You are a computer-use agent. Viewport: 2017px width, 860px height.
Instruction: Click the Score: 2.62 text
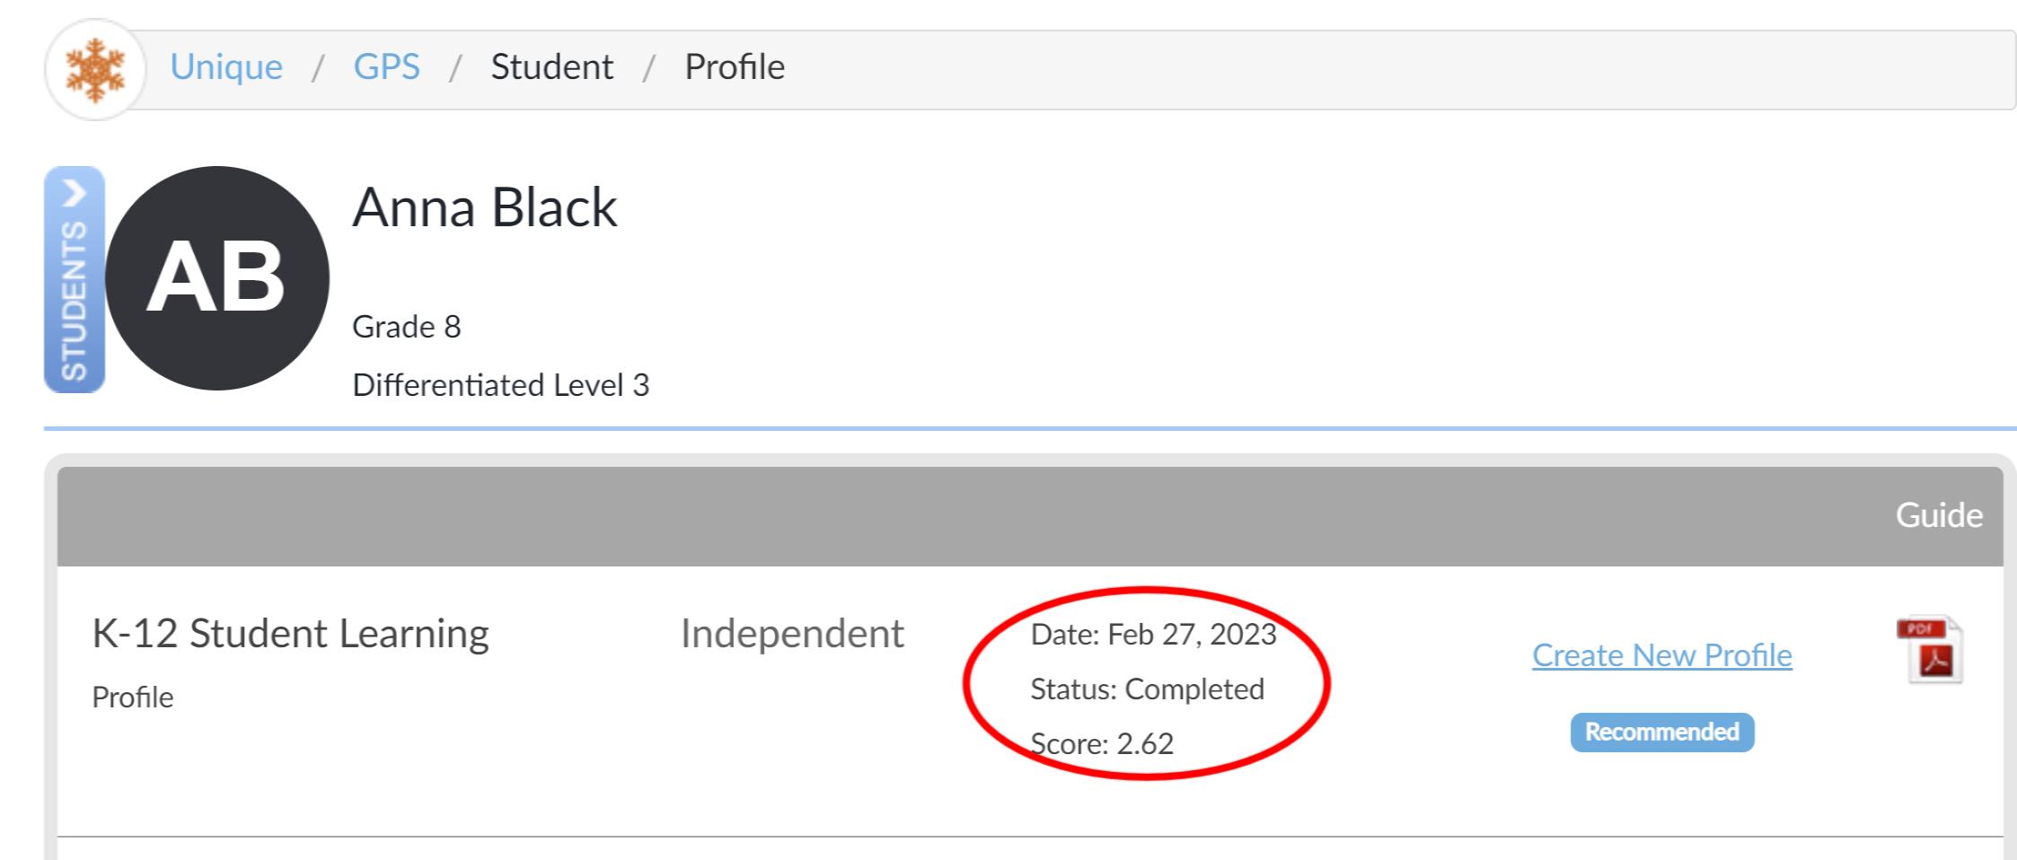point(1102,744)
